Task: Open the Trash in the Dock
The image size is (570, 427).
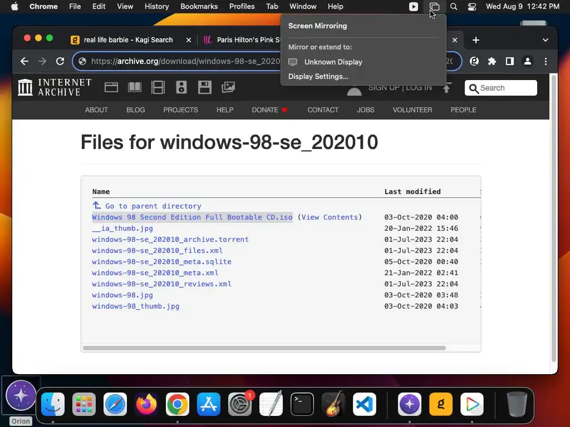Action: coord(517,404)
